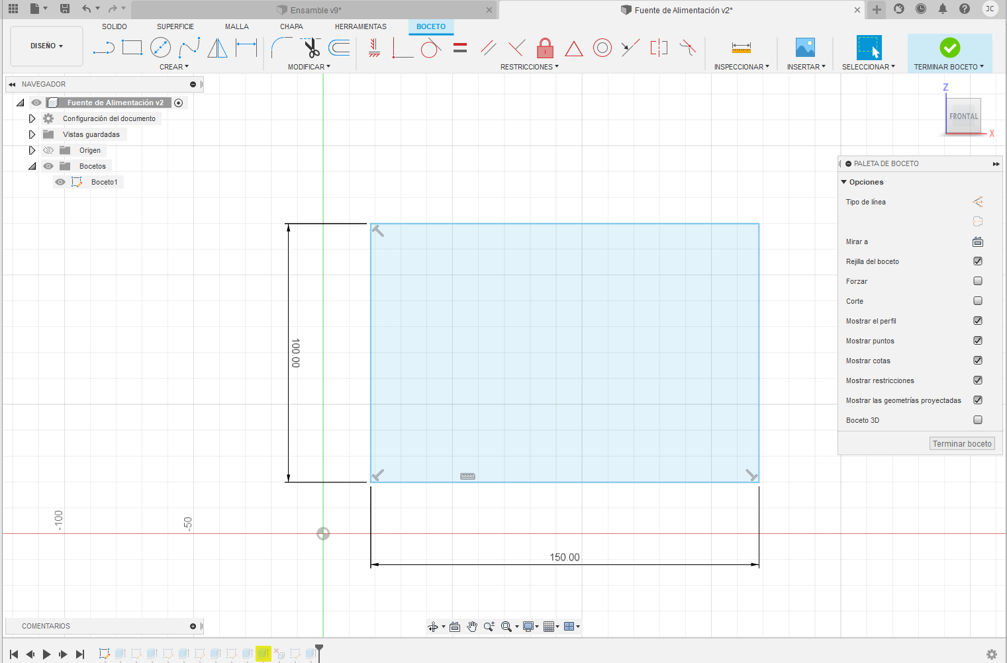Open the data panel grid icon

pos(13,9)
